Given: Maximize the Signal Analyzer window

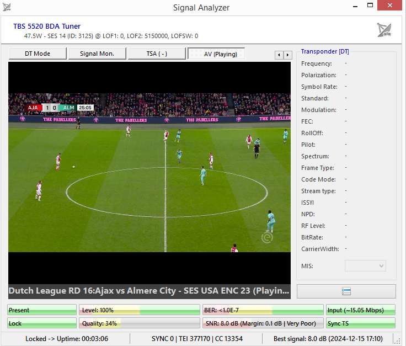Looking at the screenshot, I should [370, 5].
